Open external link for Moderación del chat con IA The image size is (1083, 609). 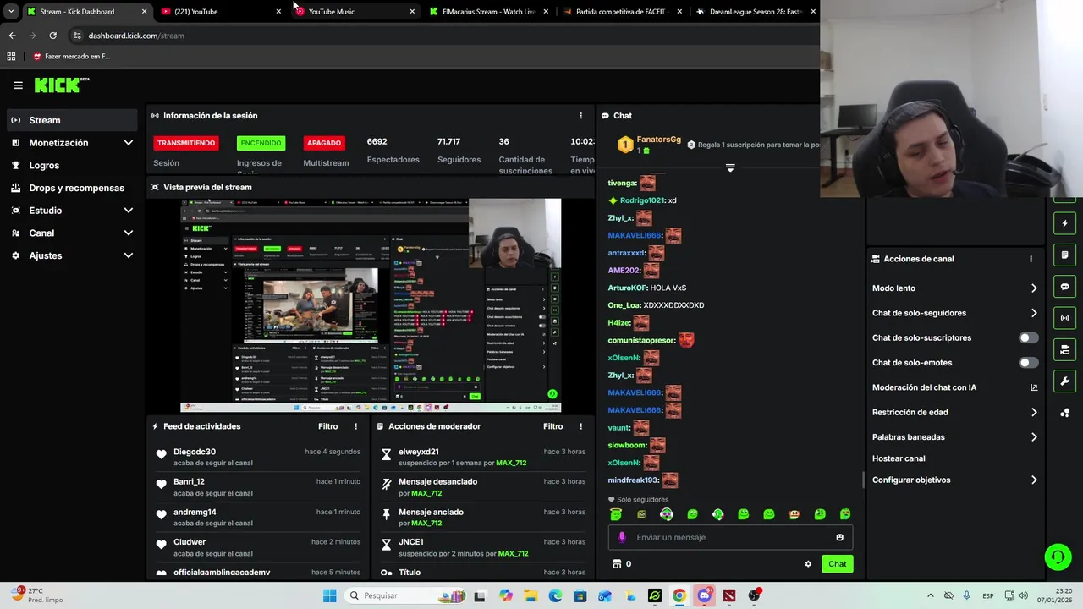[1034, 387]
